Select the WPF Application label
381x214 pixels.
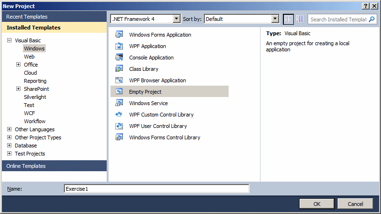click(x=148, y=46)
